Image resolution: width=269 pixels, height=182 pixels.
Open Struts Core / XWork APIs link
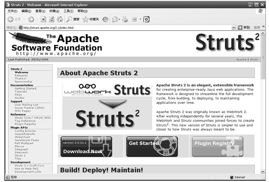coord(33,118)
